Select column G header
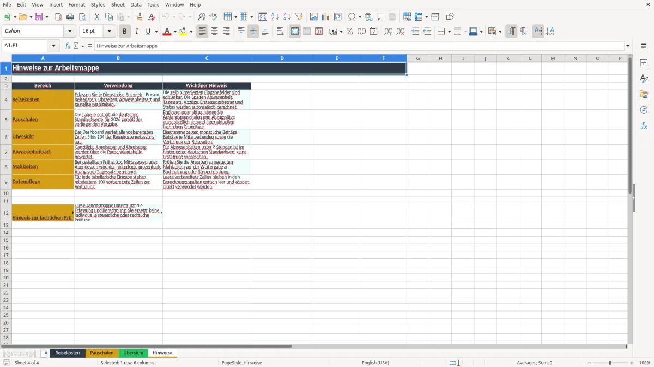 (418, 58)
